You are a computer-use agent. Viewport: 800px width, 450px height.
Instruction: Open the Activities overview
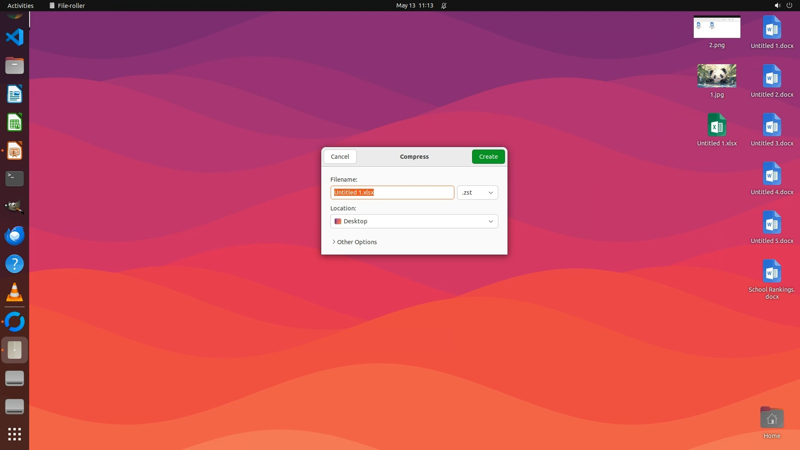(20, 5)
